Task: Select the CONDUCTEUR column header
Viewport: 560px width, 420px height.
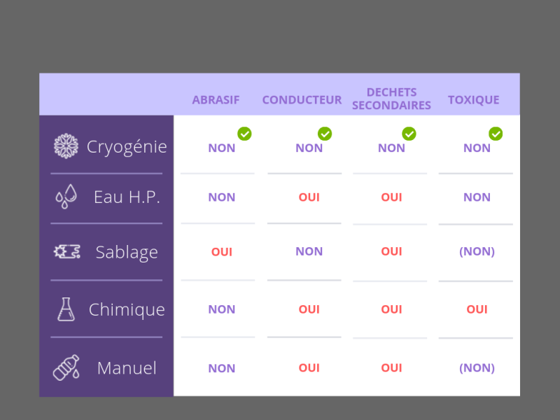Action: coord(302,100)
